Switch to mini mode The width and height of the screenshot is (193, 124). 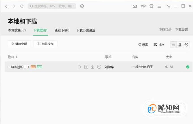click(x=168, y=6)
